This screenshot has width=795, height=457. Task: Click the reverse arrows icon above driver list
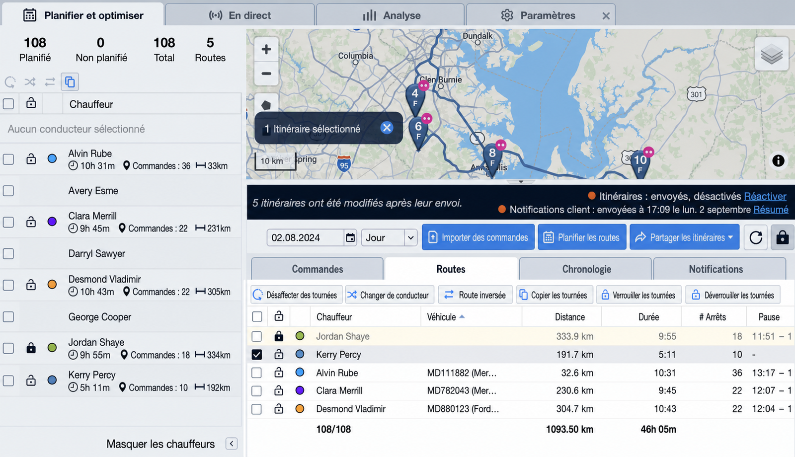[50, 82]
